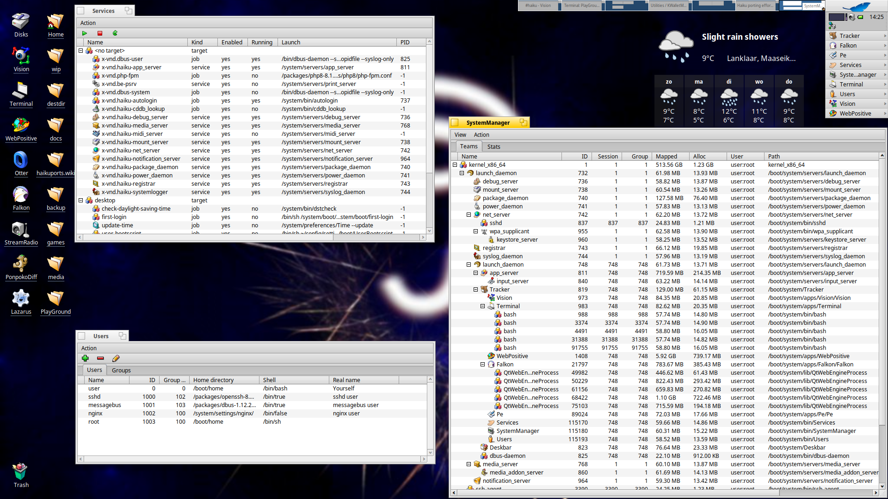This screenshot has width=888, height=499.
Task: Click the stop service icon in Services
Action: click(x=100, y=34)
